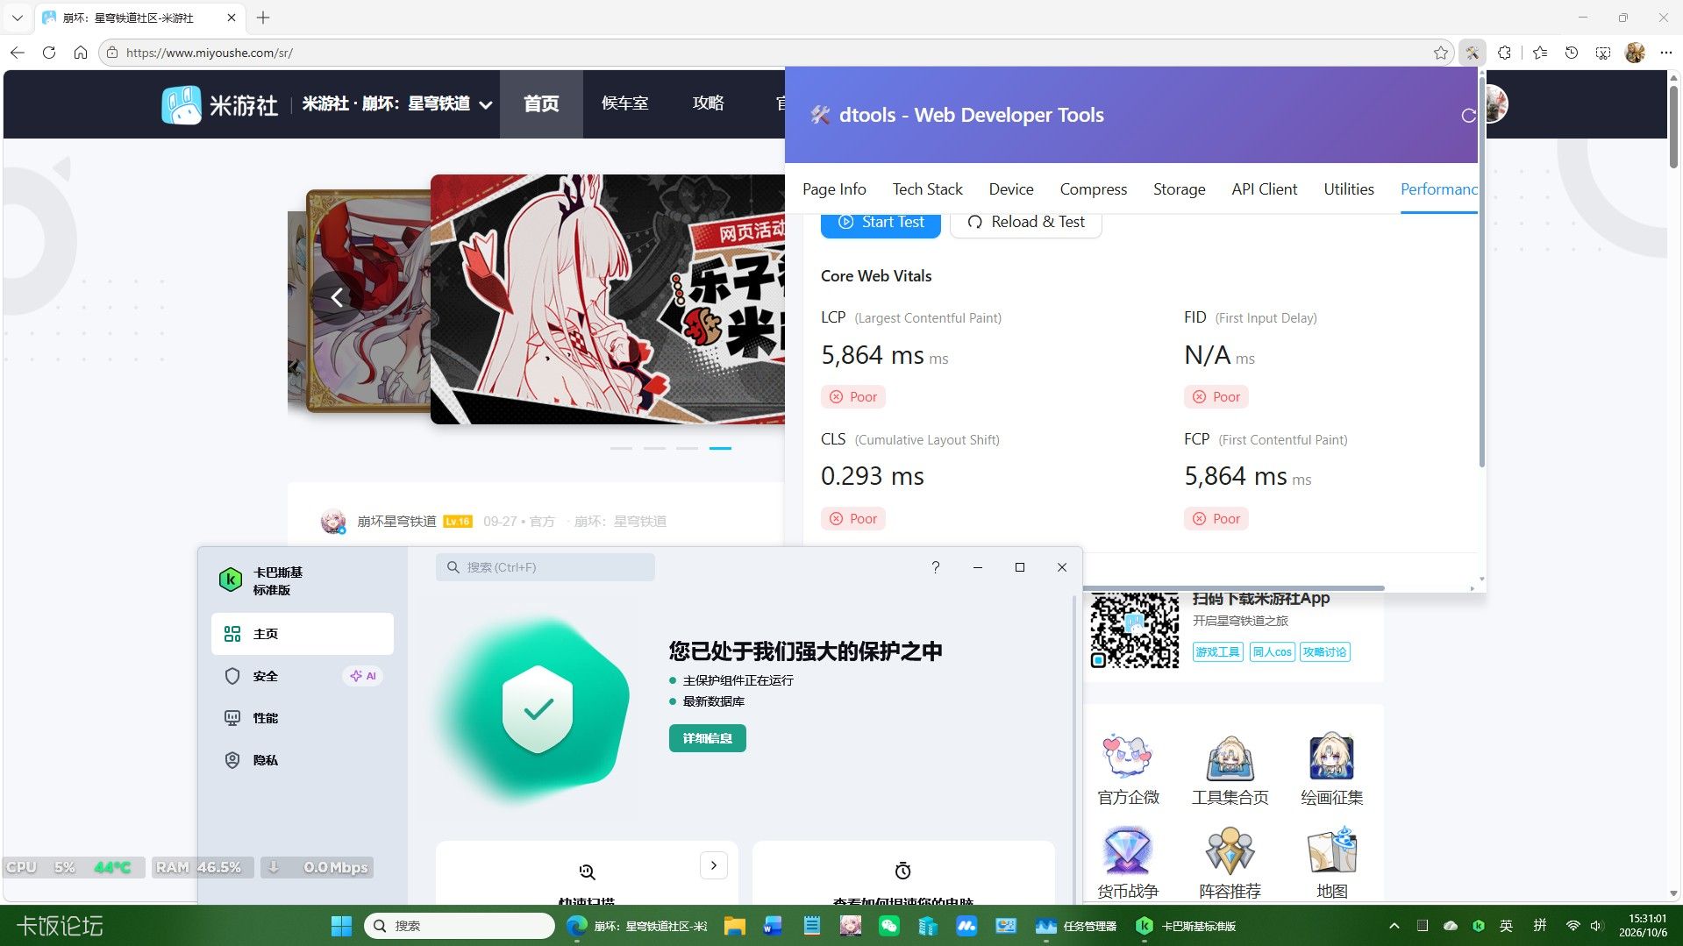Select 安全 in Kaspersky sidebar
Image resolution: width=1683 pixels, height=946 pixels.
pos(303,676)
